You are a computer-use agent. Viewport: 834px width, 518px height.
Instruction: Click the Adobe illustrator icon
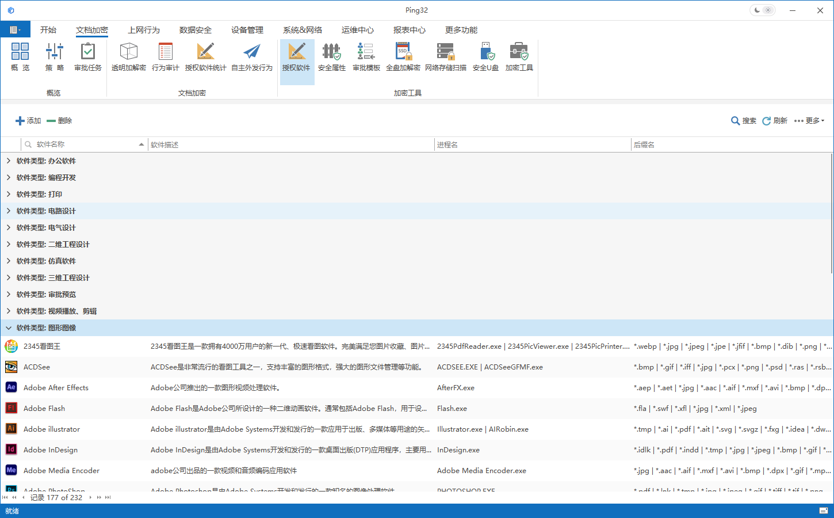11,429
